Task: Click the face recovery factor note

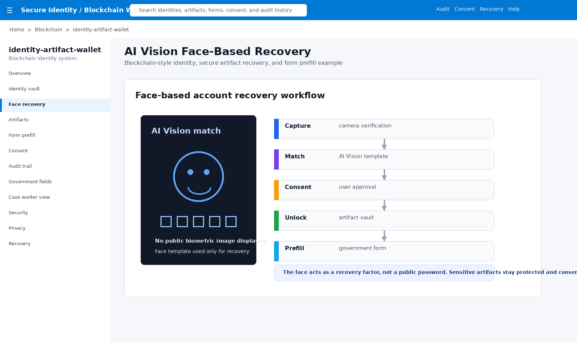Action: pyautogui.click(x=384, y=273)
